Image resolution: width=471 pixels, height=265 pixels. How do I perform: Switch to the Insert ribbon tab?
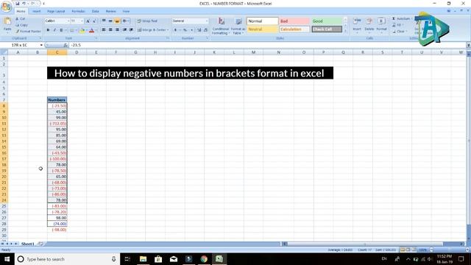click(x=37, y=12)
